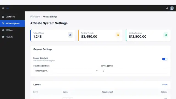Open the hamburger menu icon
This screenshot has width=176, height=99.
tap(3, 8)
